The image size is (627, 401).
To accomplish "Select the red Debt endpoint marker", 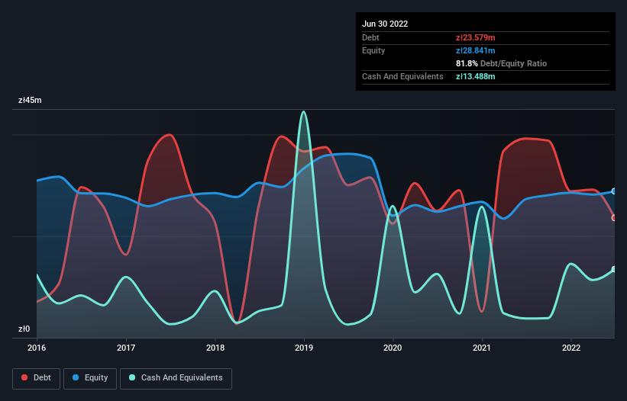I will [x=614, y=218].
